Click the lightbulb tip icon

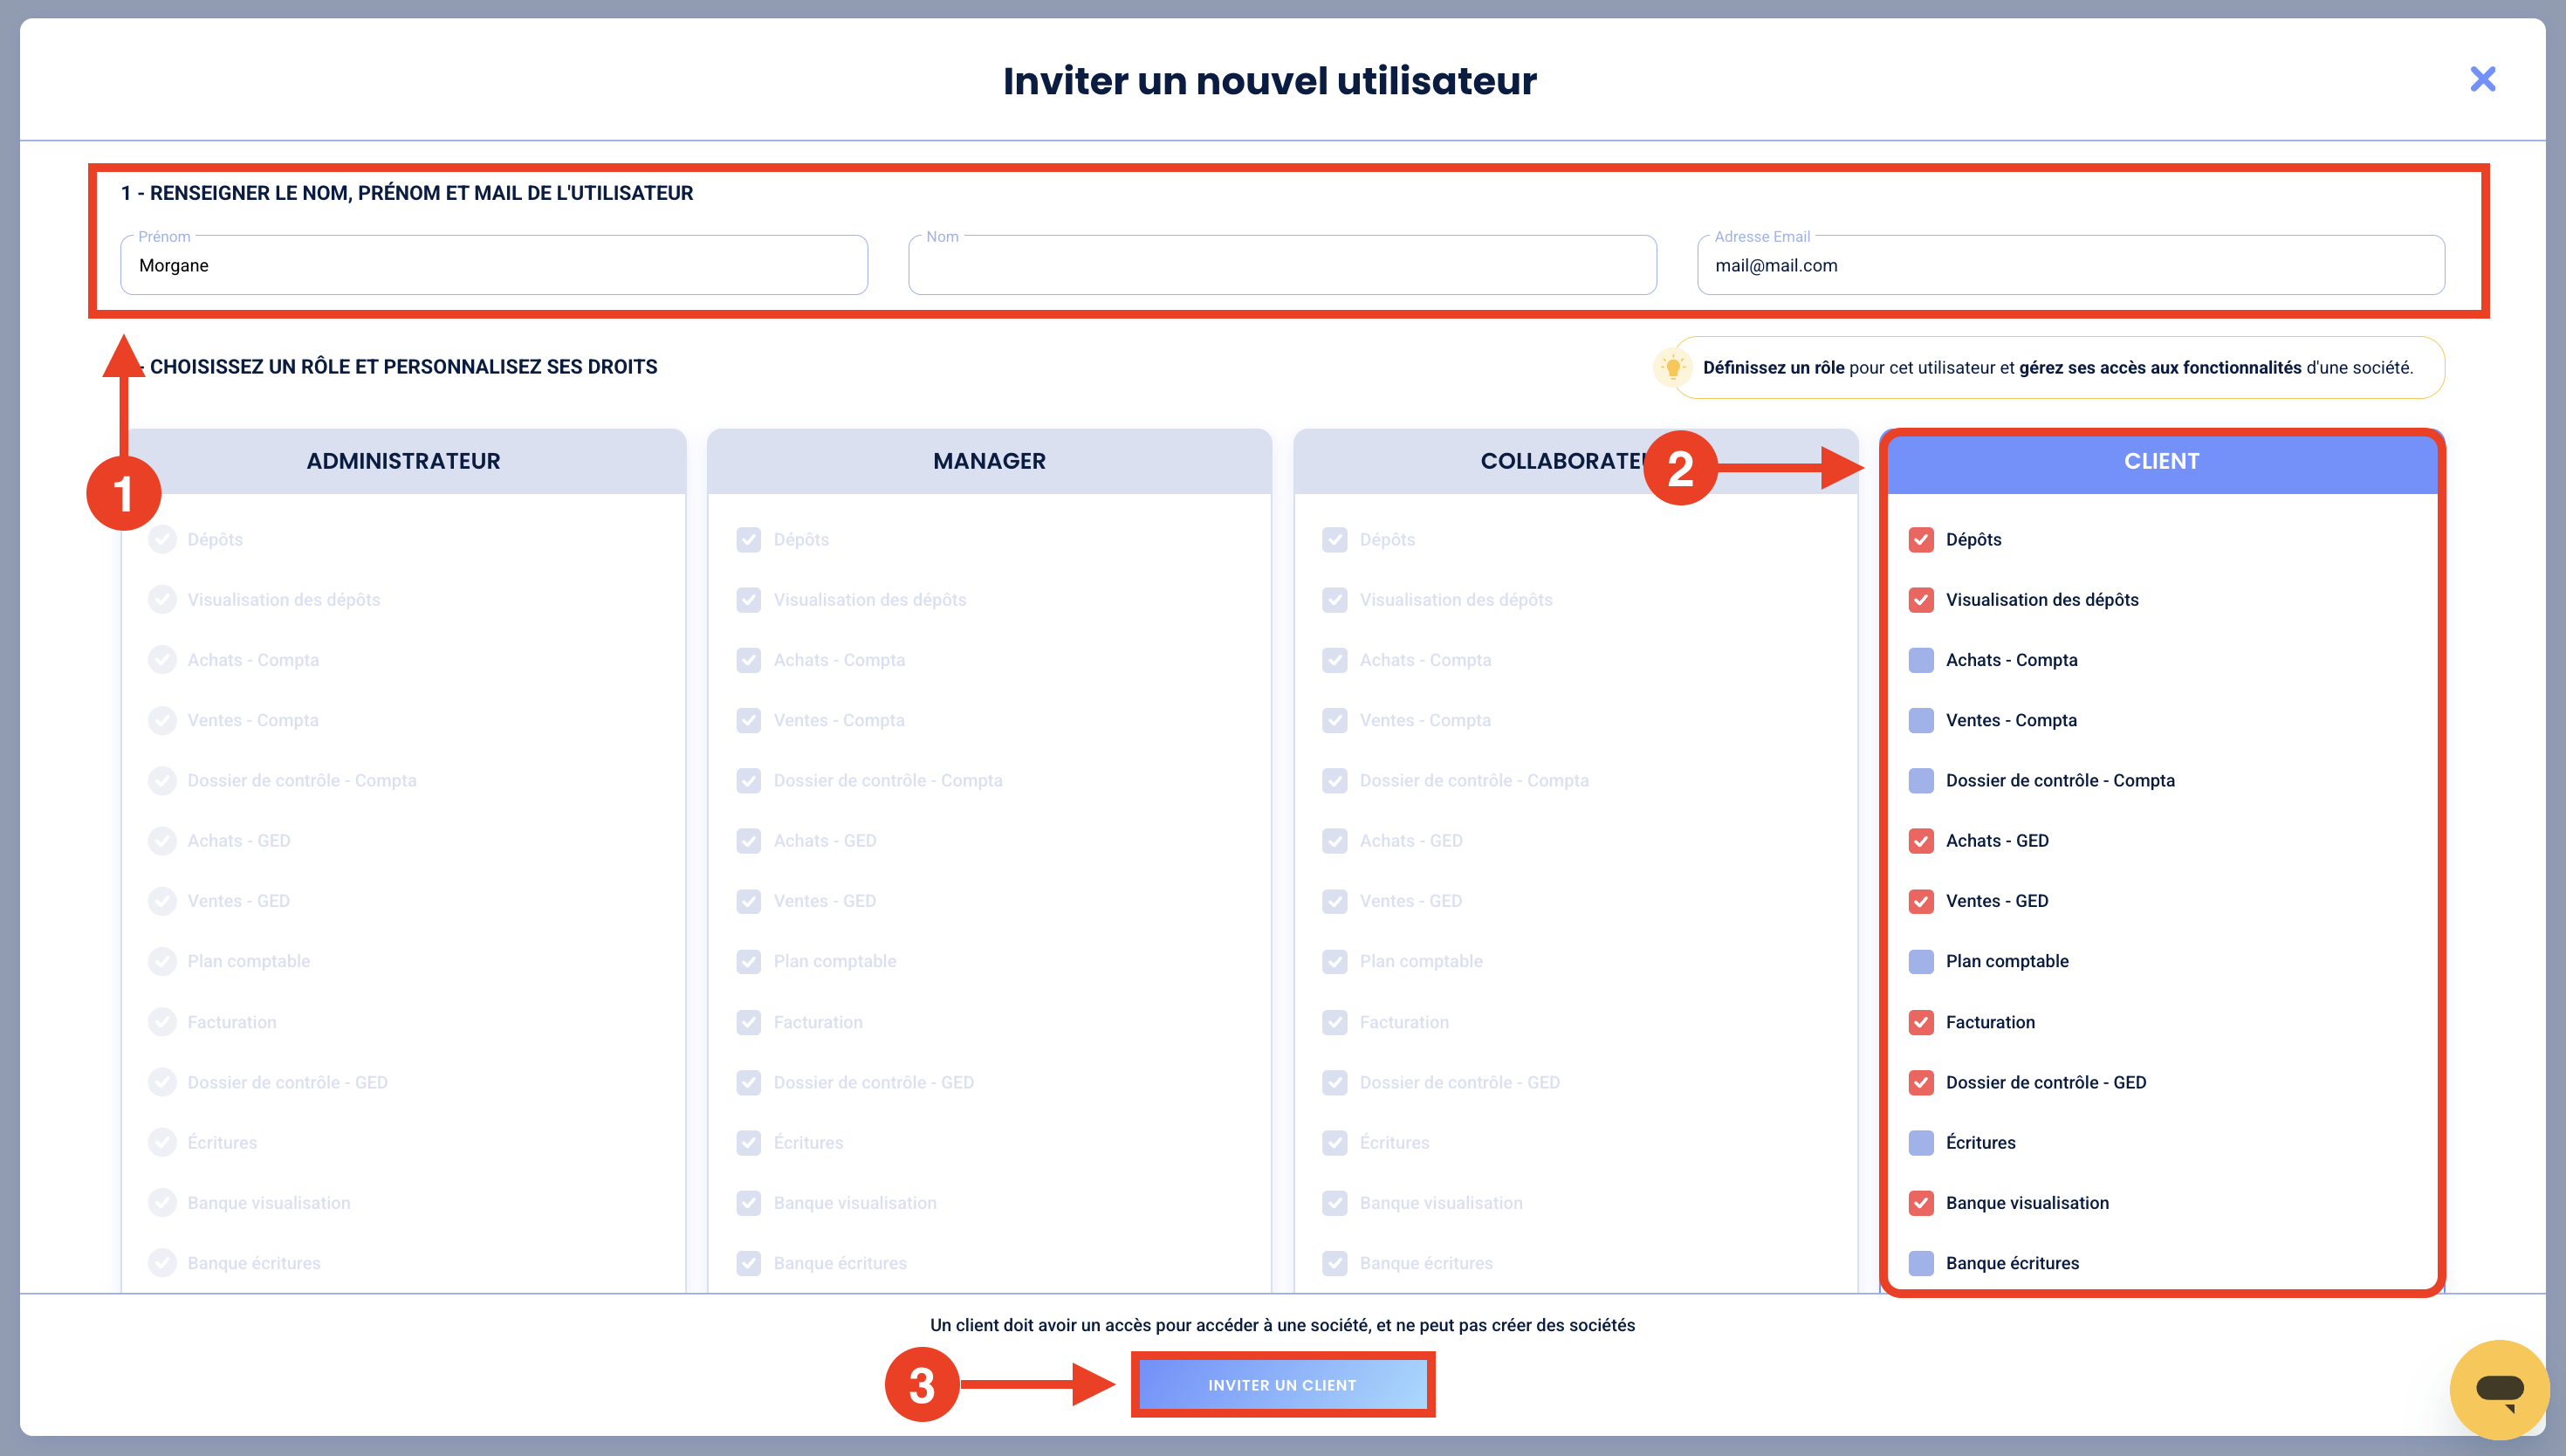point(1673,367)
